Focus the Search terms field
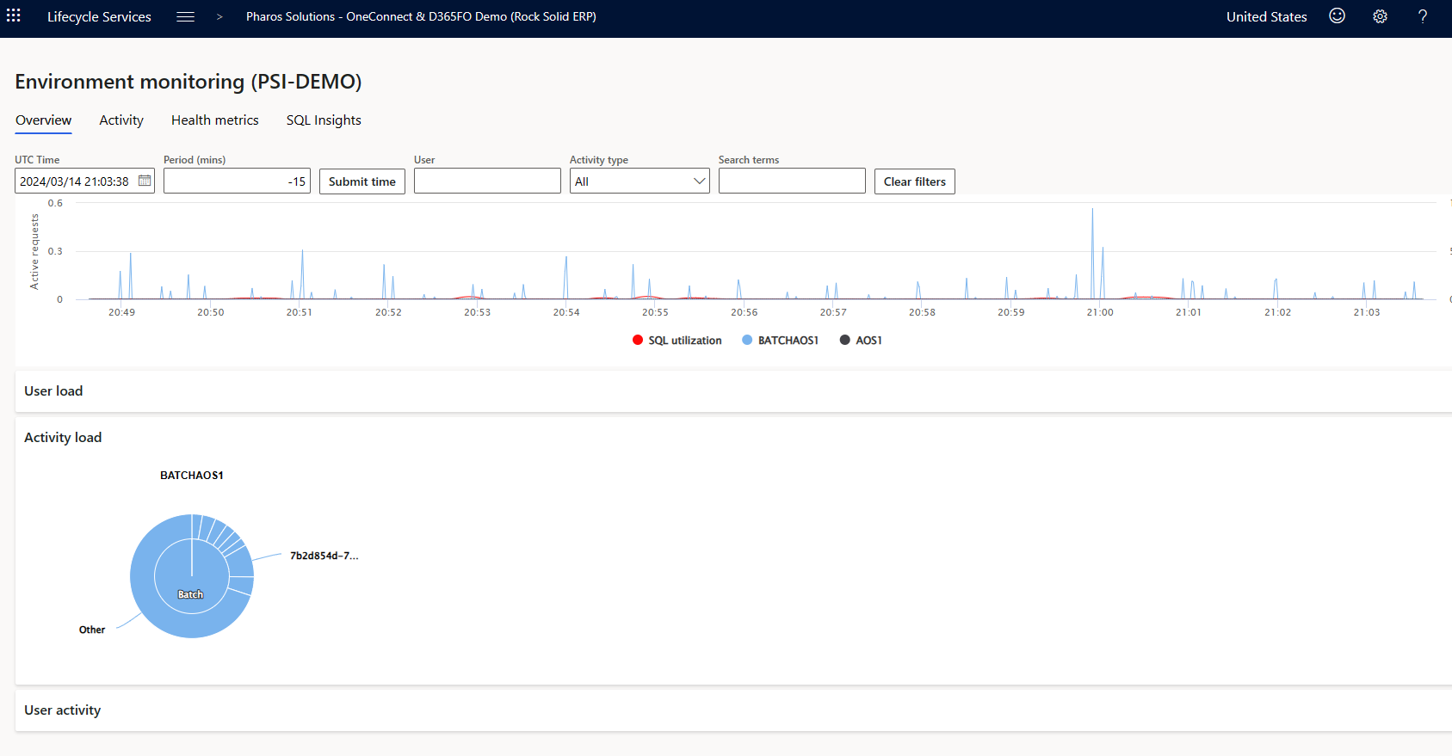Image resolution: width=1452 pixels, height=756 pixels. [x=792, y=181]
